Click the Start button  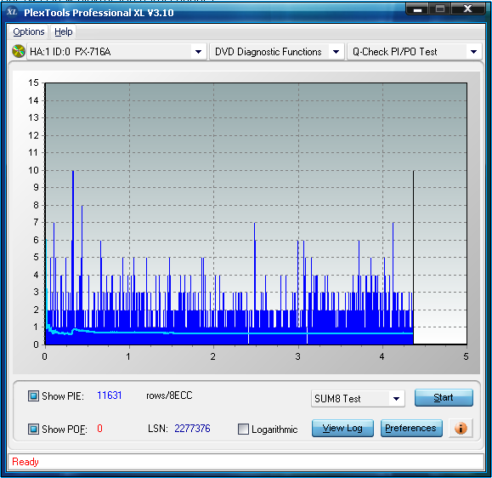(x=444, y=397)
